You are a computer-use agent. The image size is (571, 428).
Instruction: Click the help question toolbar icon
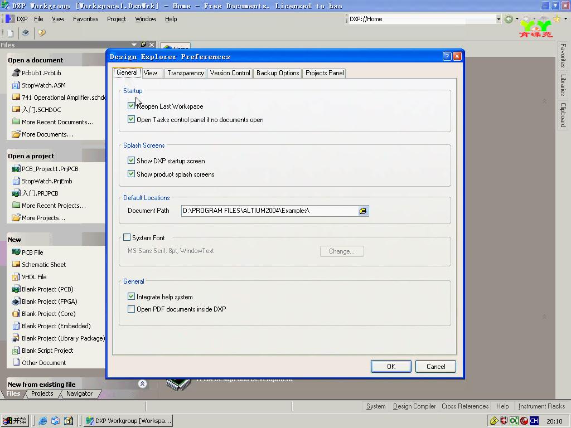click(x=41, y=33)
